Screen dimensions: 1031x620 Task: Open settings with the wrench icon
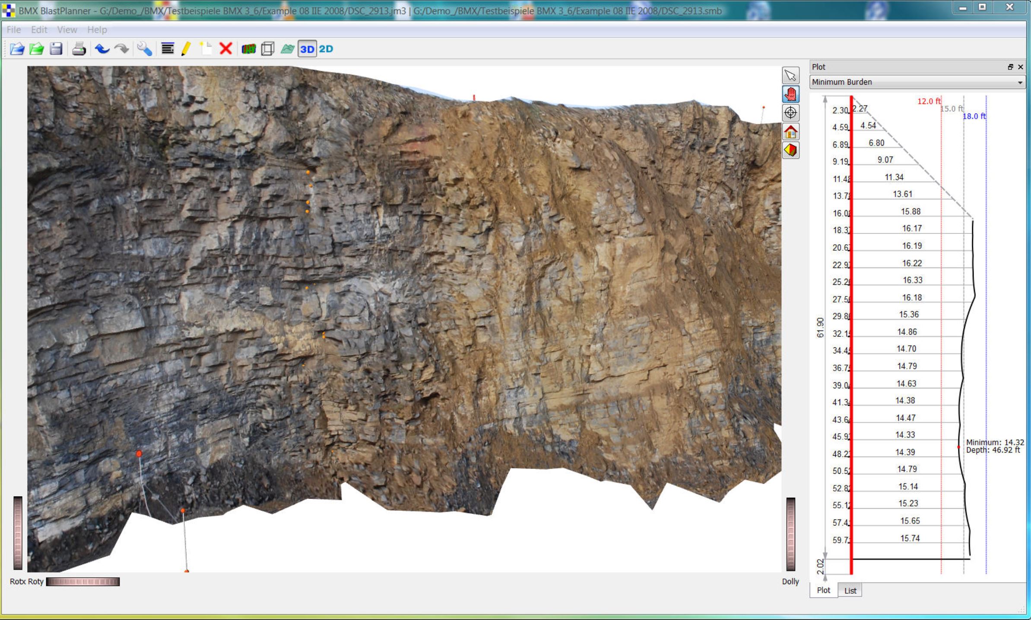tap(144, 49)
